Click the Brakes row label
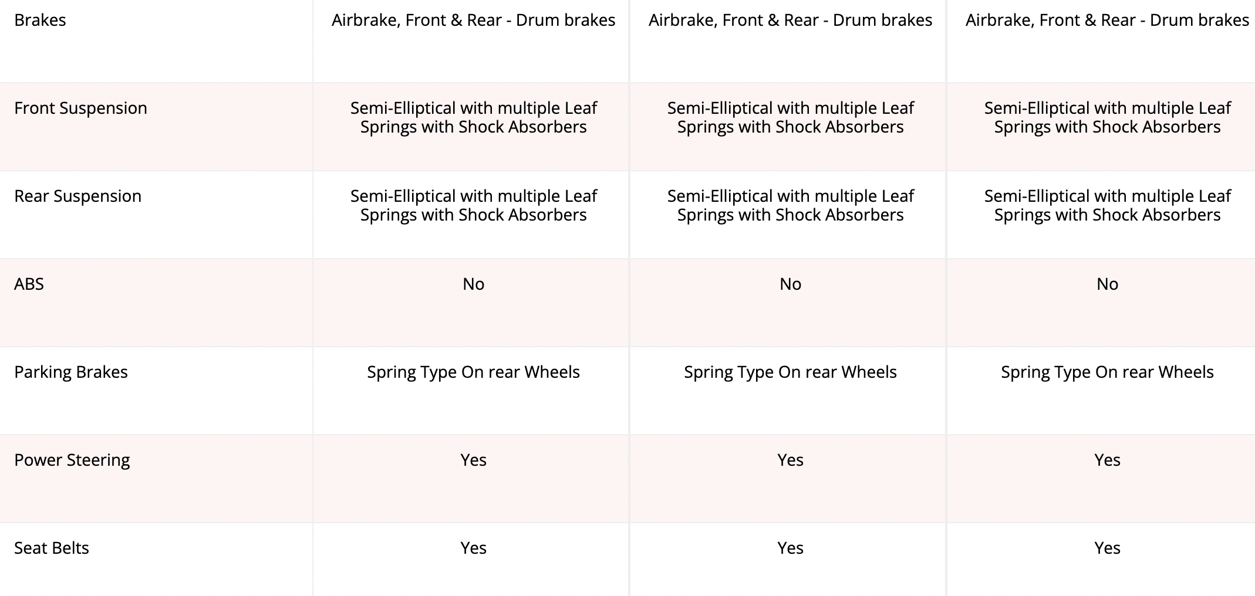This screenshot has width=1255, height=596. (x=40, y=20)
